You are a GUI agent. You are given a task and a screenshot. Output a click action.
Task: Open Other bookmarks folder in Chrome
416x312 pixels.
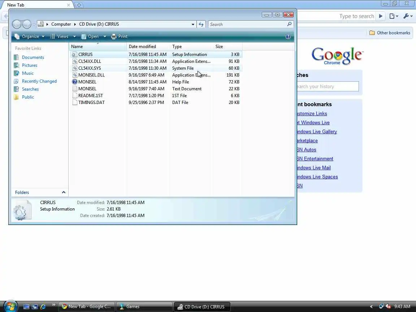click(x=390, y=32)
